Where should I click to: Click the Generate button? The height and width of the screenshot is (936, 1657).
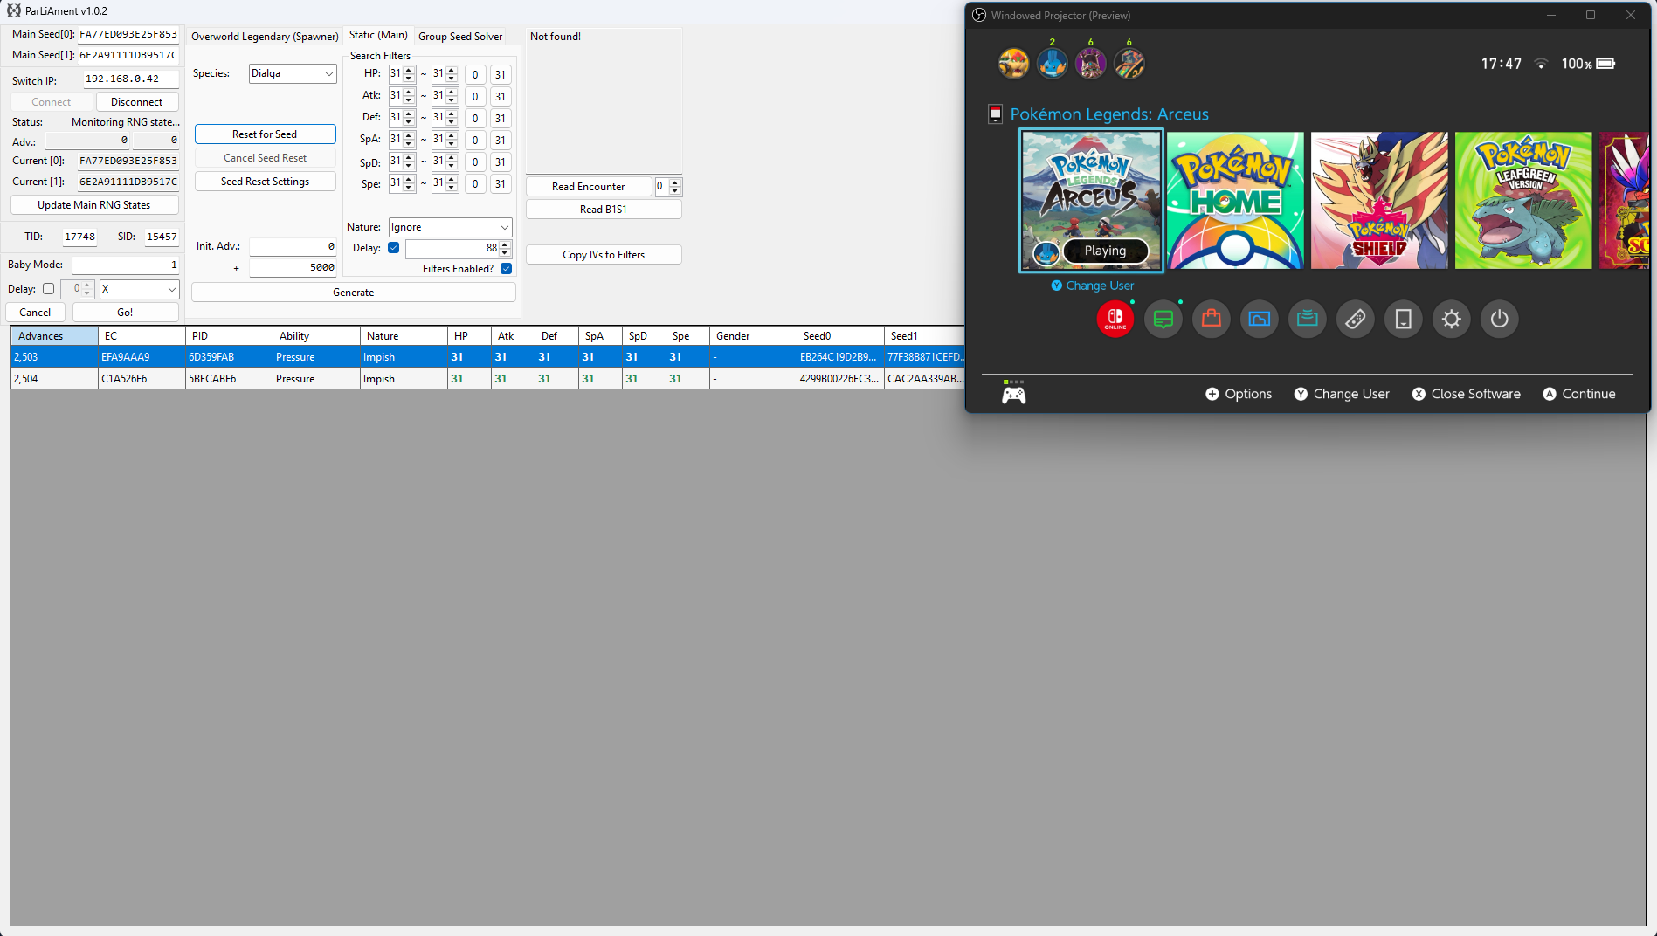[353, 292]
